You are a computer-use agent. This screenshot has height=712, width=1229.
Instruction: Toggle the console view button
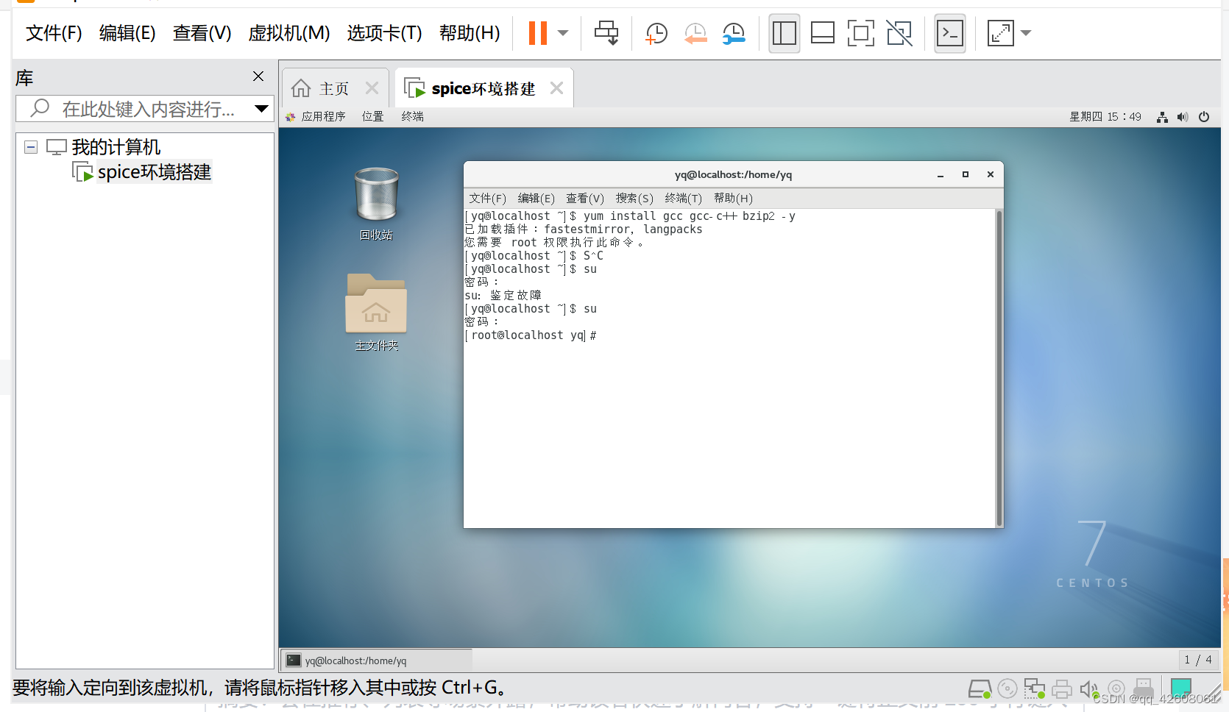949,33
